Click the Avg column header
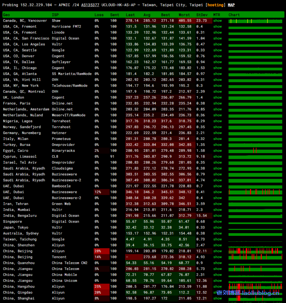 coord(147,15)
